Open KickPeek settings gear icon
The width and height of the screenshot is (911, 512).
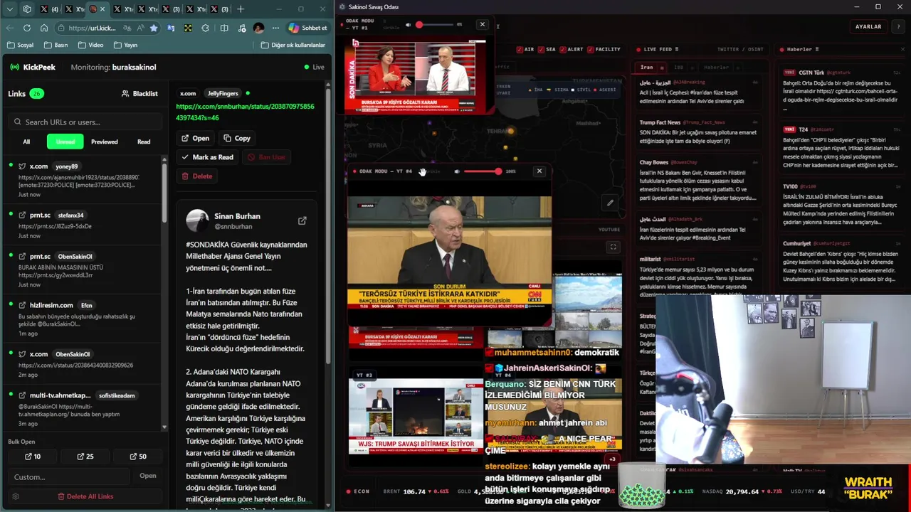pos(16,496)
